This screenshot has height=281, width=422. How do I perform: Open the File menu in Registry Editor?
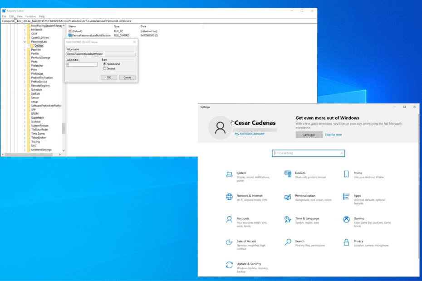[x=4, y=16]
